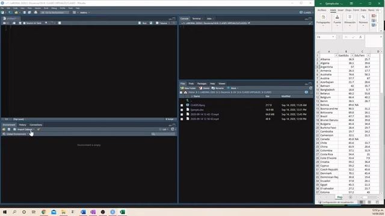Click the Windows Start button
The width and height of the screenshot is (385, 216).
tap(5, 212)
